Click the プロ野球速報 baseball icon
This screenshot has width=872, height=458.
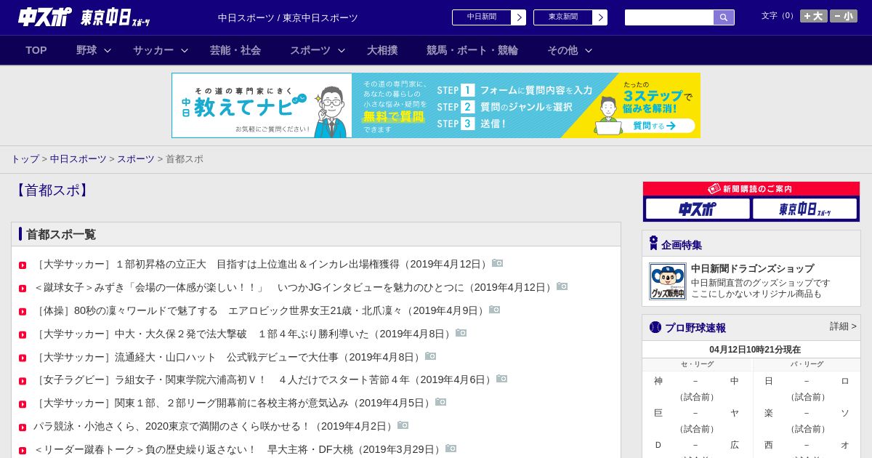click(655, 327)
